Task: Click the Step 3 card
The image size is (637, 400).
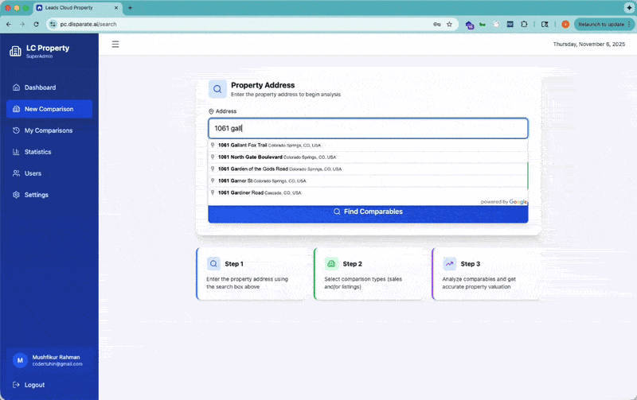Action: [x=486, y=274]
